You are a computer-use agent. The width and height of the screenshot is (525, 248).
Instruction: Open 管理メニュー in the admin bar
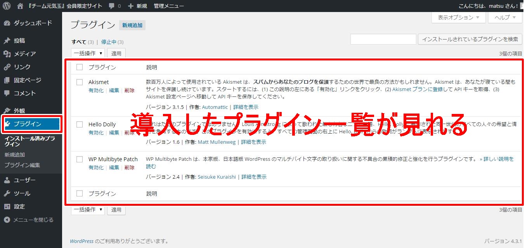169,6
